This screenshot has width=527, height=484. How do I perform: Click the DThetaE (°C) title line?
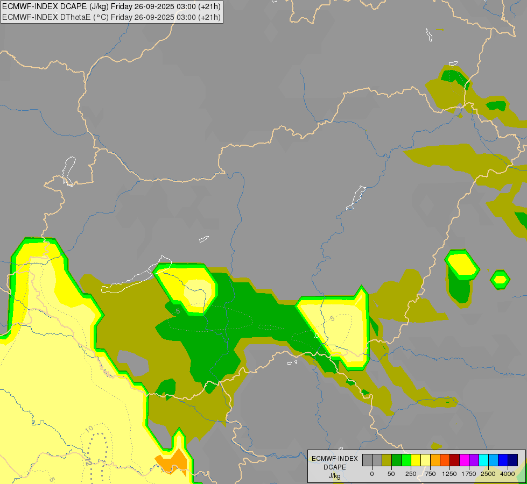(x=111, y=17)
